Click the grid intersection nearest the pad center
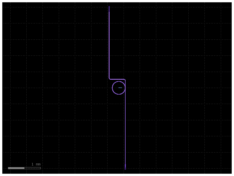Screen dimensions: 234x176 coord(124,88)
